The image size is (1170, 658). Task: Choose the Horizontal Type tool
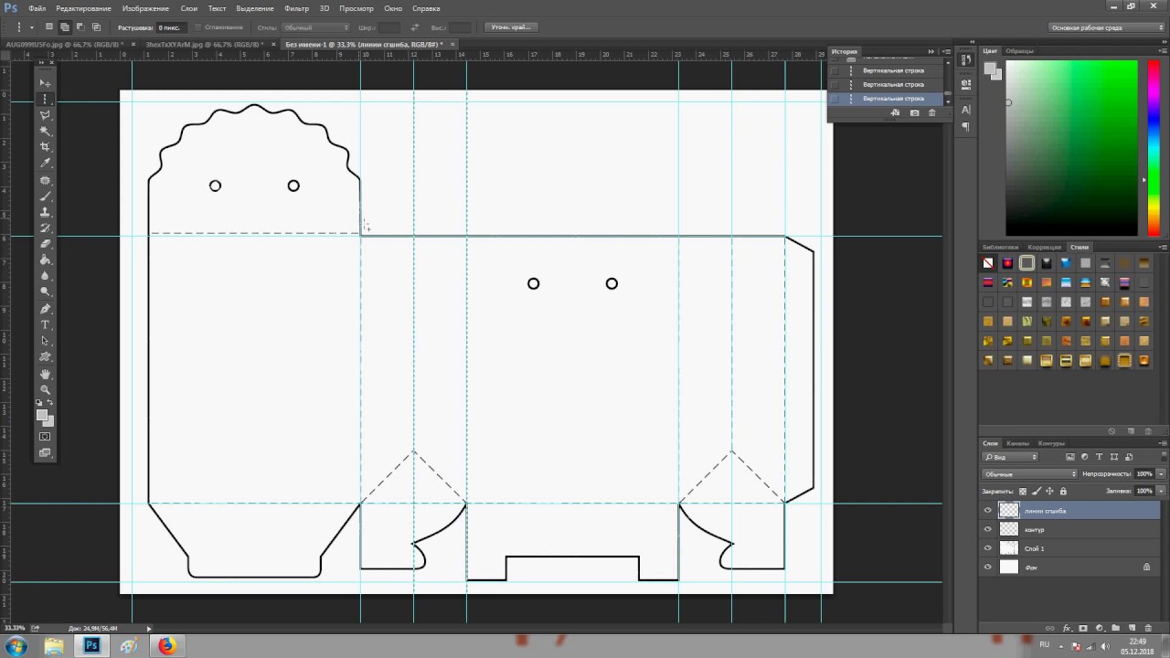45,325
